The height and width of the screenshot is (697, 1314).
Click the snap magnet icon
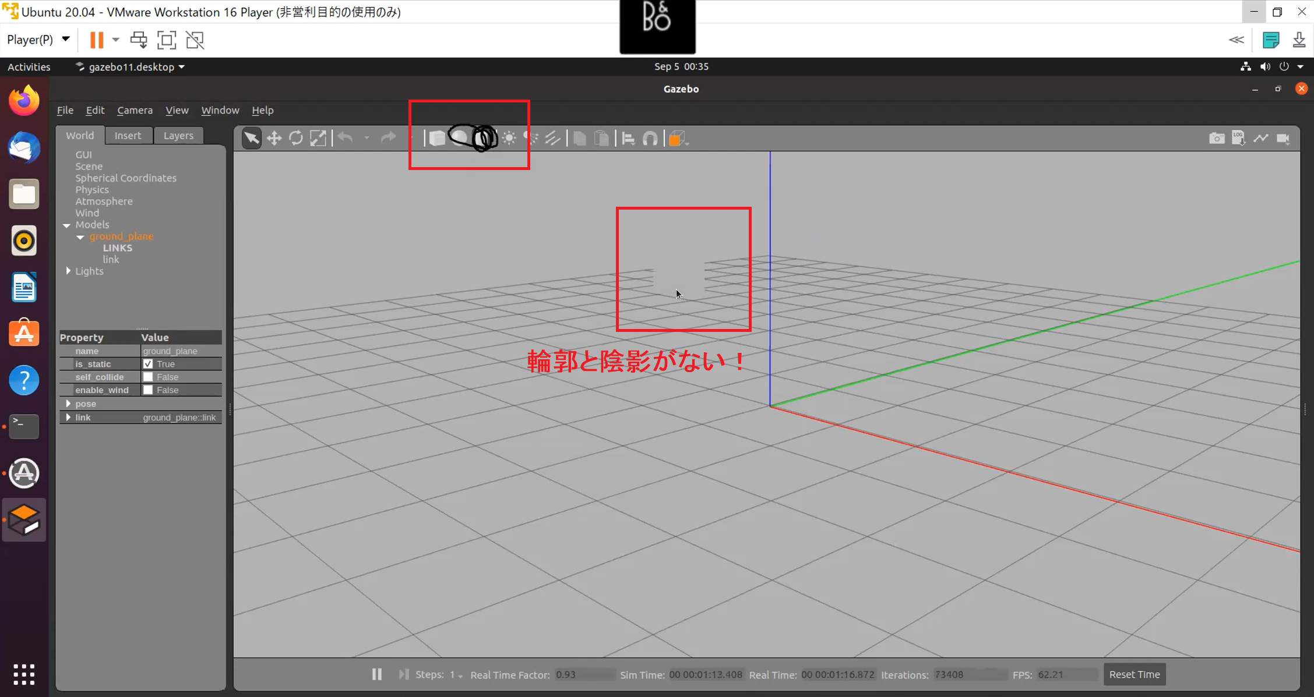[650, 138]
